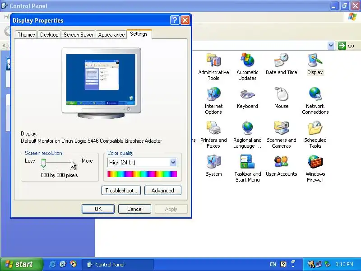The image size is (361, 271).
Task: Expand the address bar dropdown arrow
Action: tap(331, 46)
